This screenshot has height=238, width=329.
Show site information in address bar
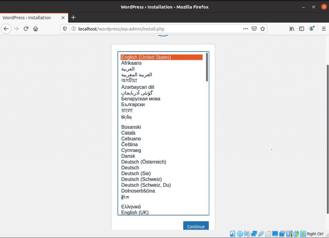click(x=74, y=29)
